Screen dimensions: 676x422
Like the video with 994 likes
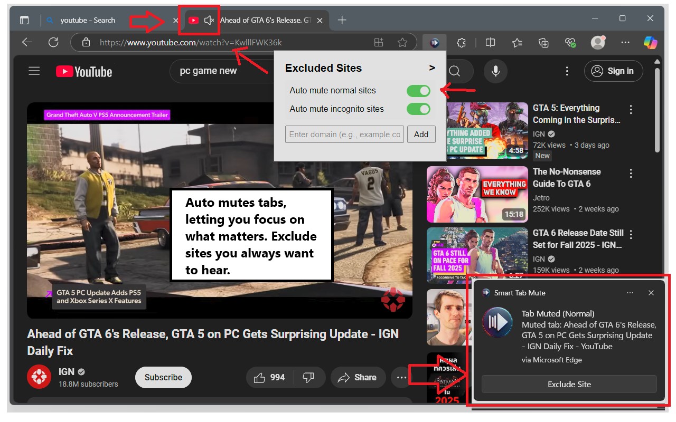pos(269,377)
